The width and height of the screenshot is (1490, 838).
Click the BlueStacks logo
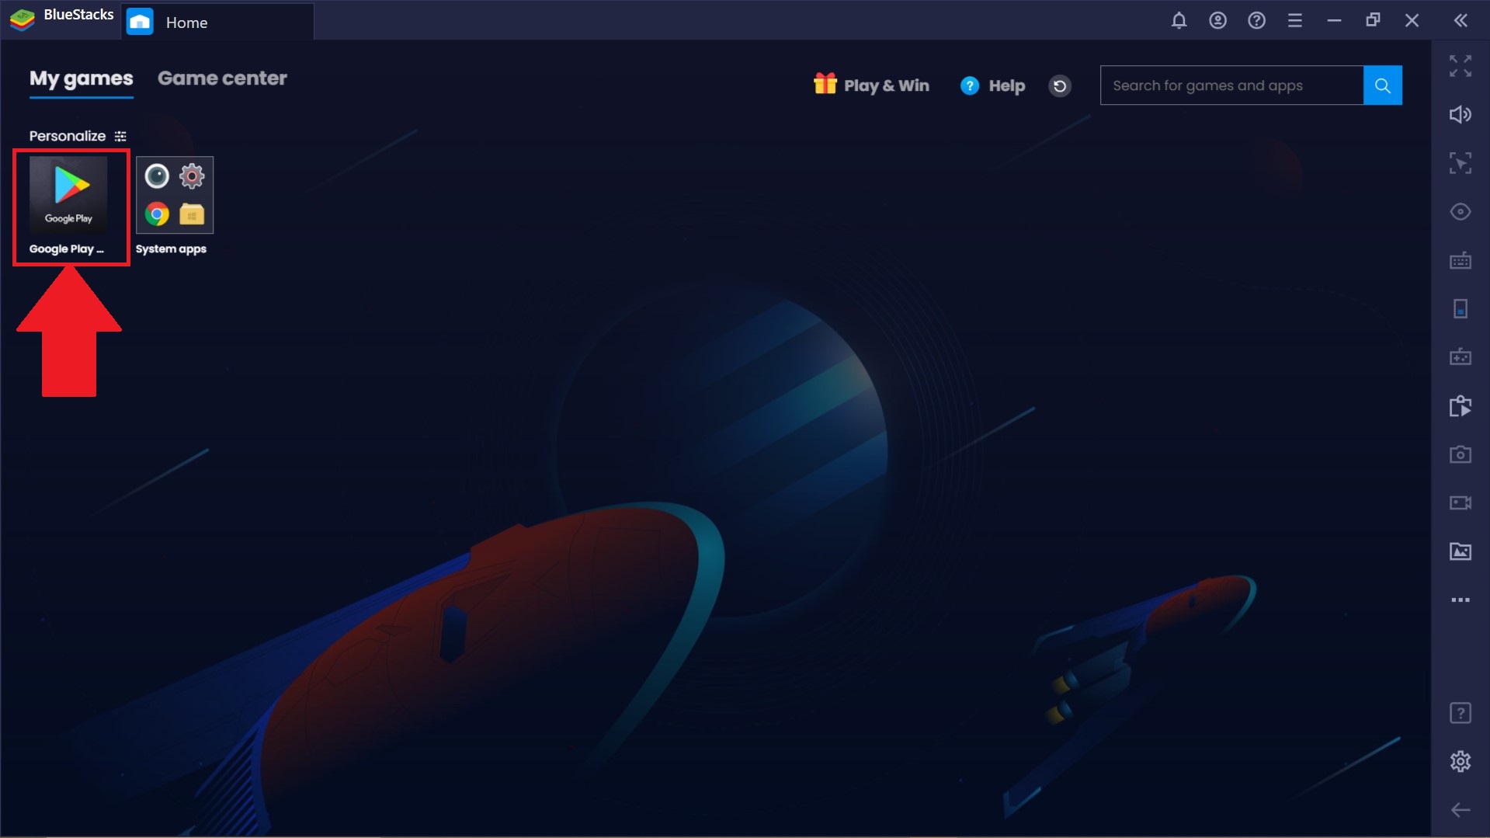23,19
